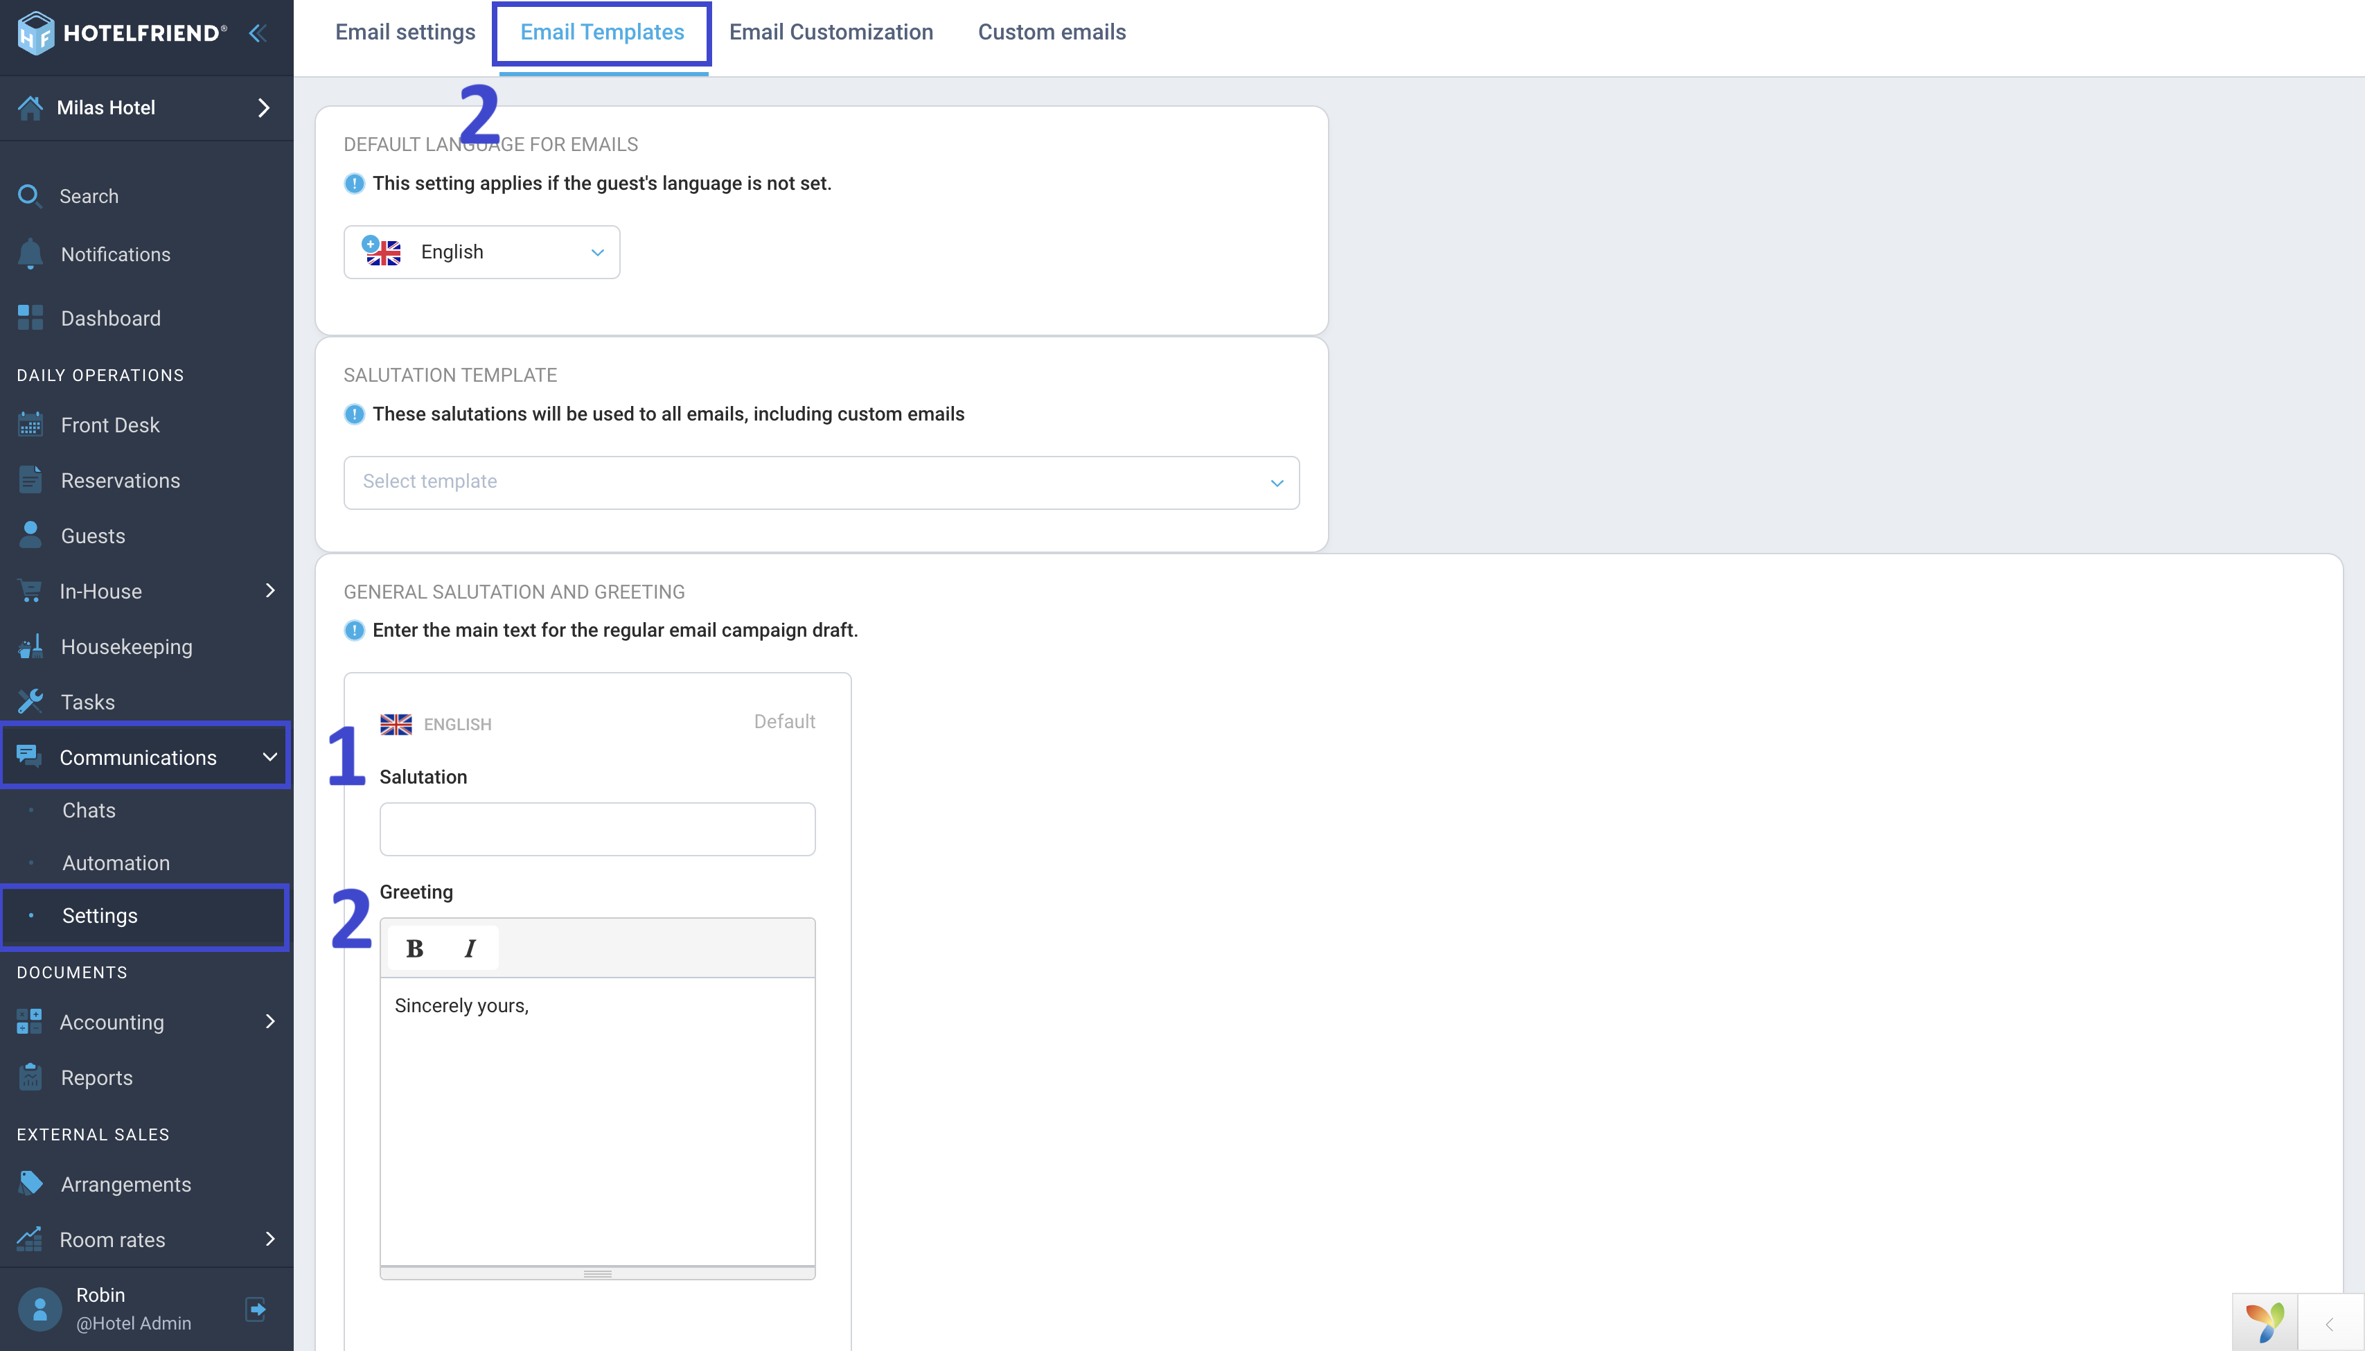Open Tasks page
Image resolution: width=2365 pixels, height=1351 pixels.
pos(88,703)
